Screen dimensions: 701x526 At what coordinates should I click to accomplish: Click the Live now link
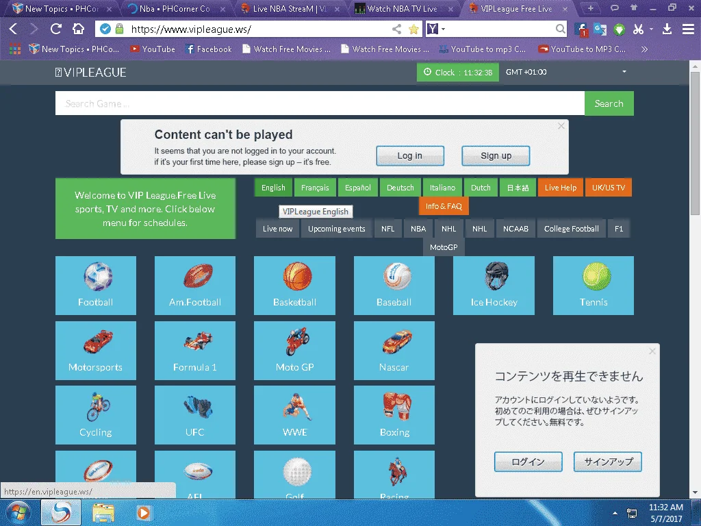[x=278, y=229]
